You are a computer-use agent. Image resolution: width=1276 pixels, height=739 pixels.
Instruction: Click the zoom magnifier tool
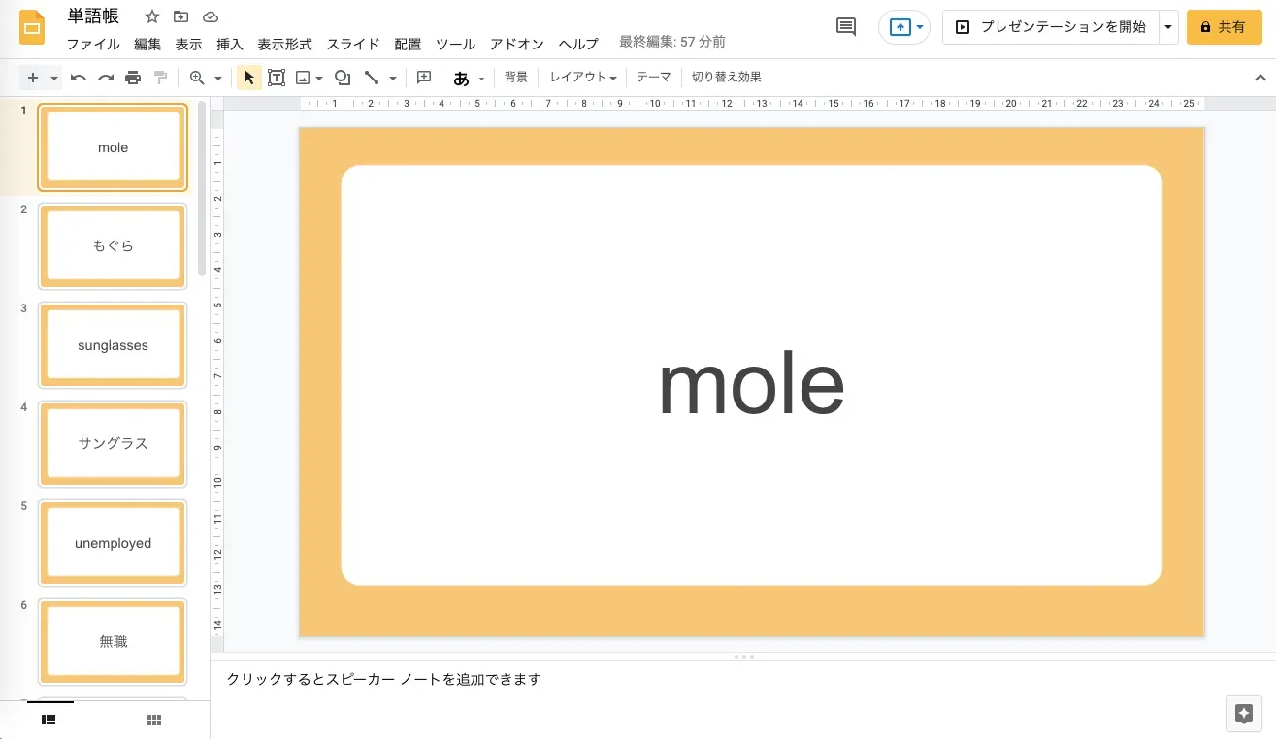click(x=197, y=78)
